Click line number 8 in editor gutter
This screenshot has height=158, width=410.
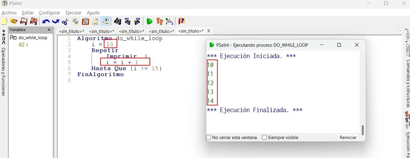[69, 80]
